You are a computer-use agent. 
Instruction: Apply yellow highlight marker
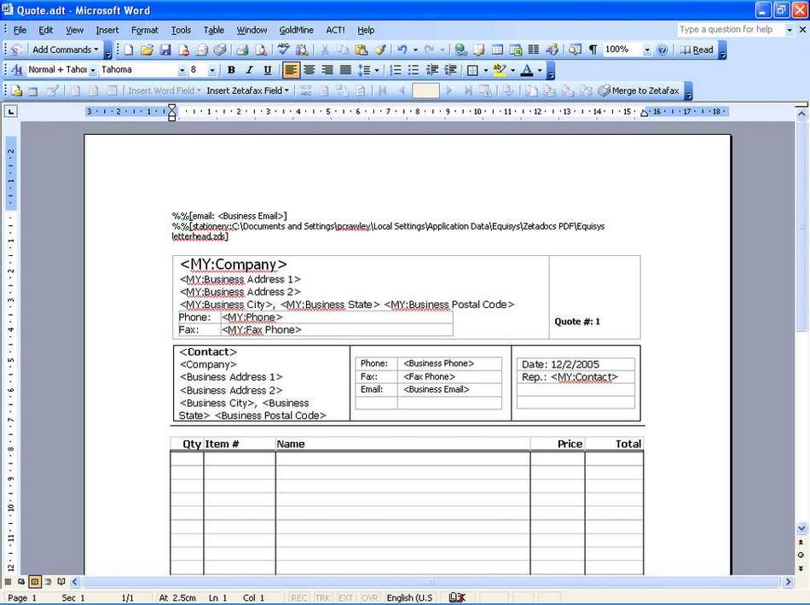500,70
